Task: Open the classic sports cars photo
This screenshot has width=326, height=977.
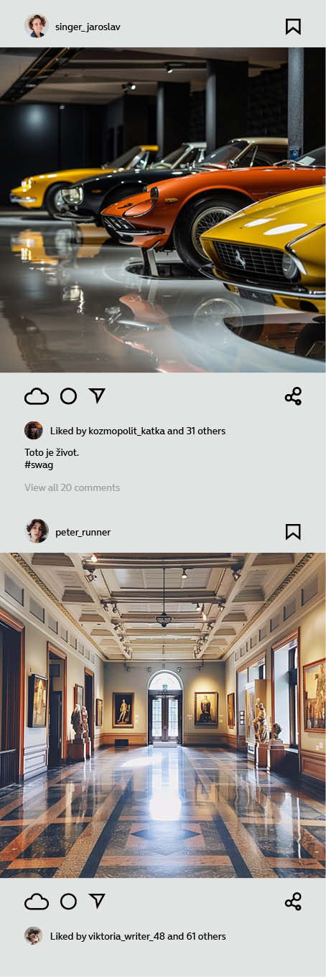Action: click(x=163, y=210)
